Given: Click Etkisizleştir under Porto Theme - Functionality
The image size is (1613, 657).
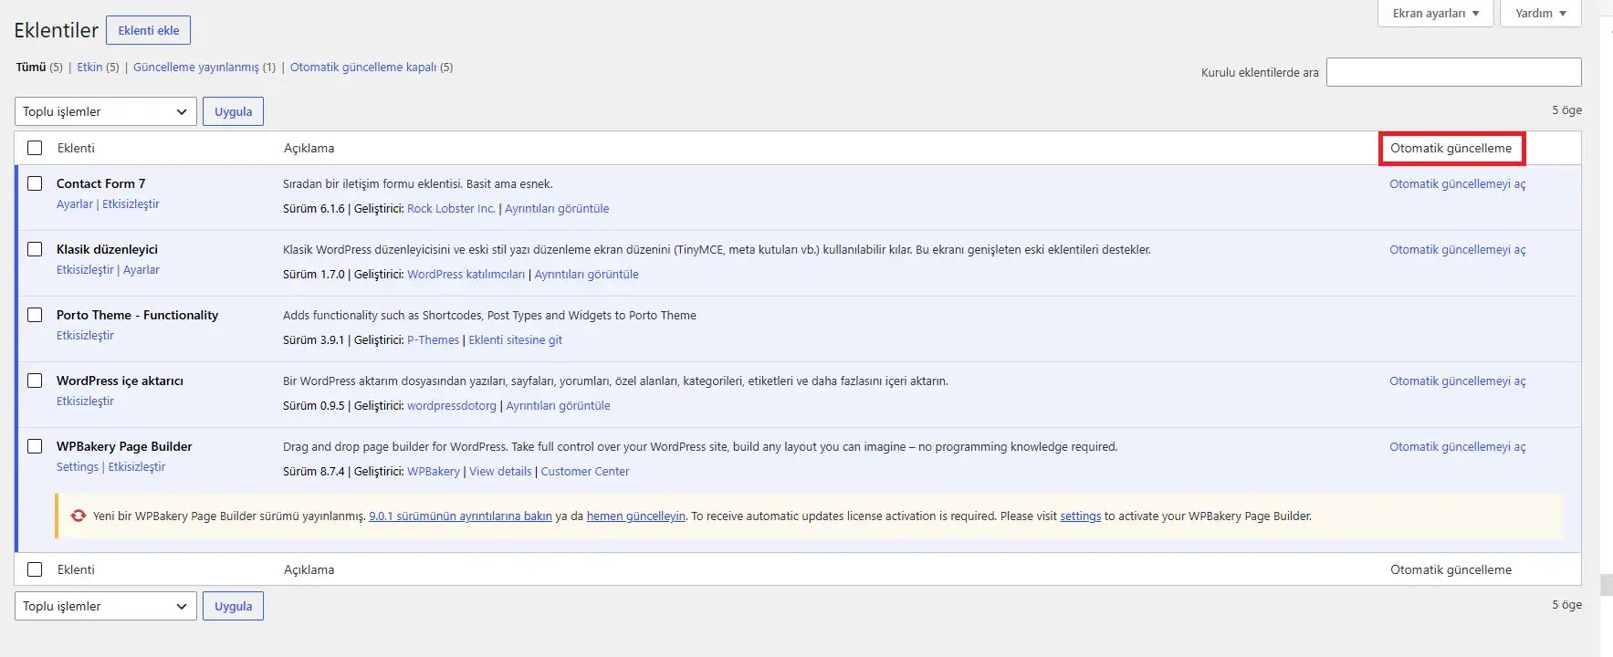Looking at the screenshot, I should [x=85, y=335].
